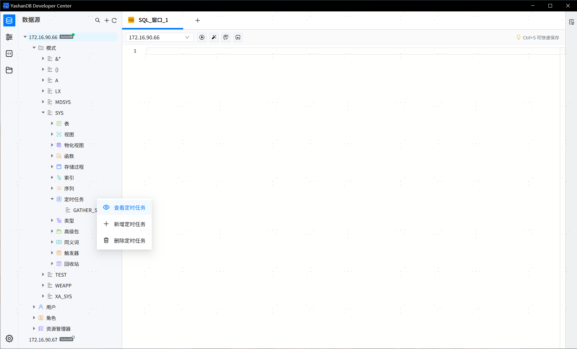577x349 pixels.
Task: Select the 物化视图 tree item
Action: [74, 145]
